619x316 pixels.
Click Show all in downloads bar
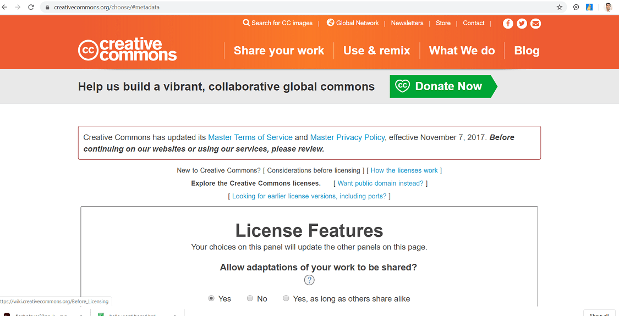click(599, 314)
